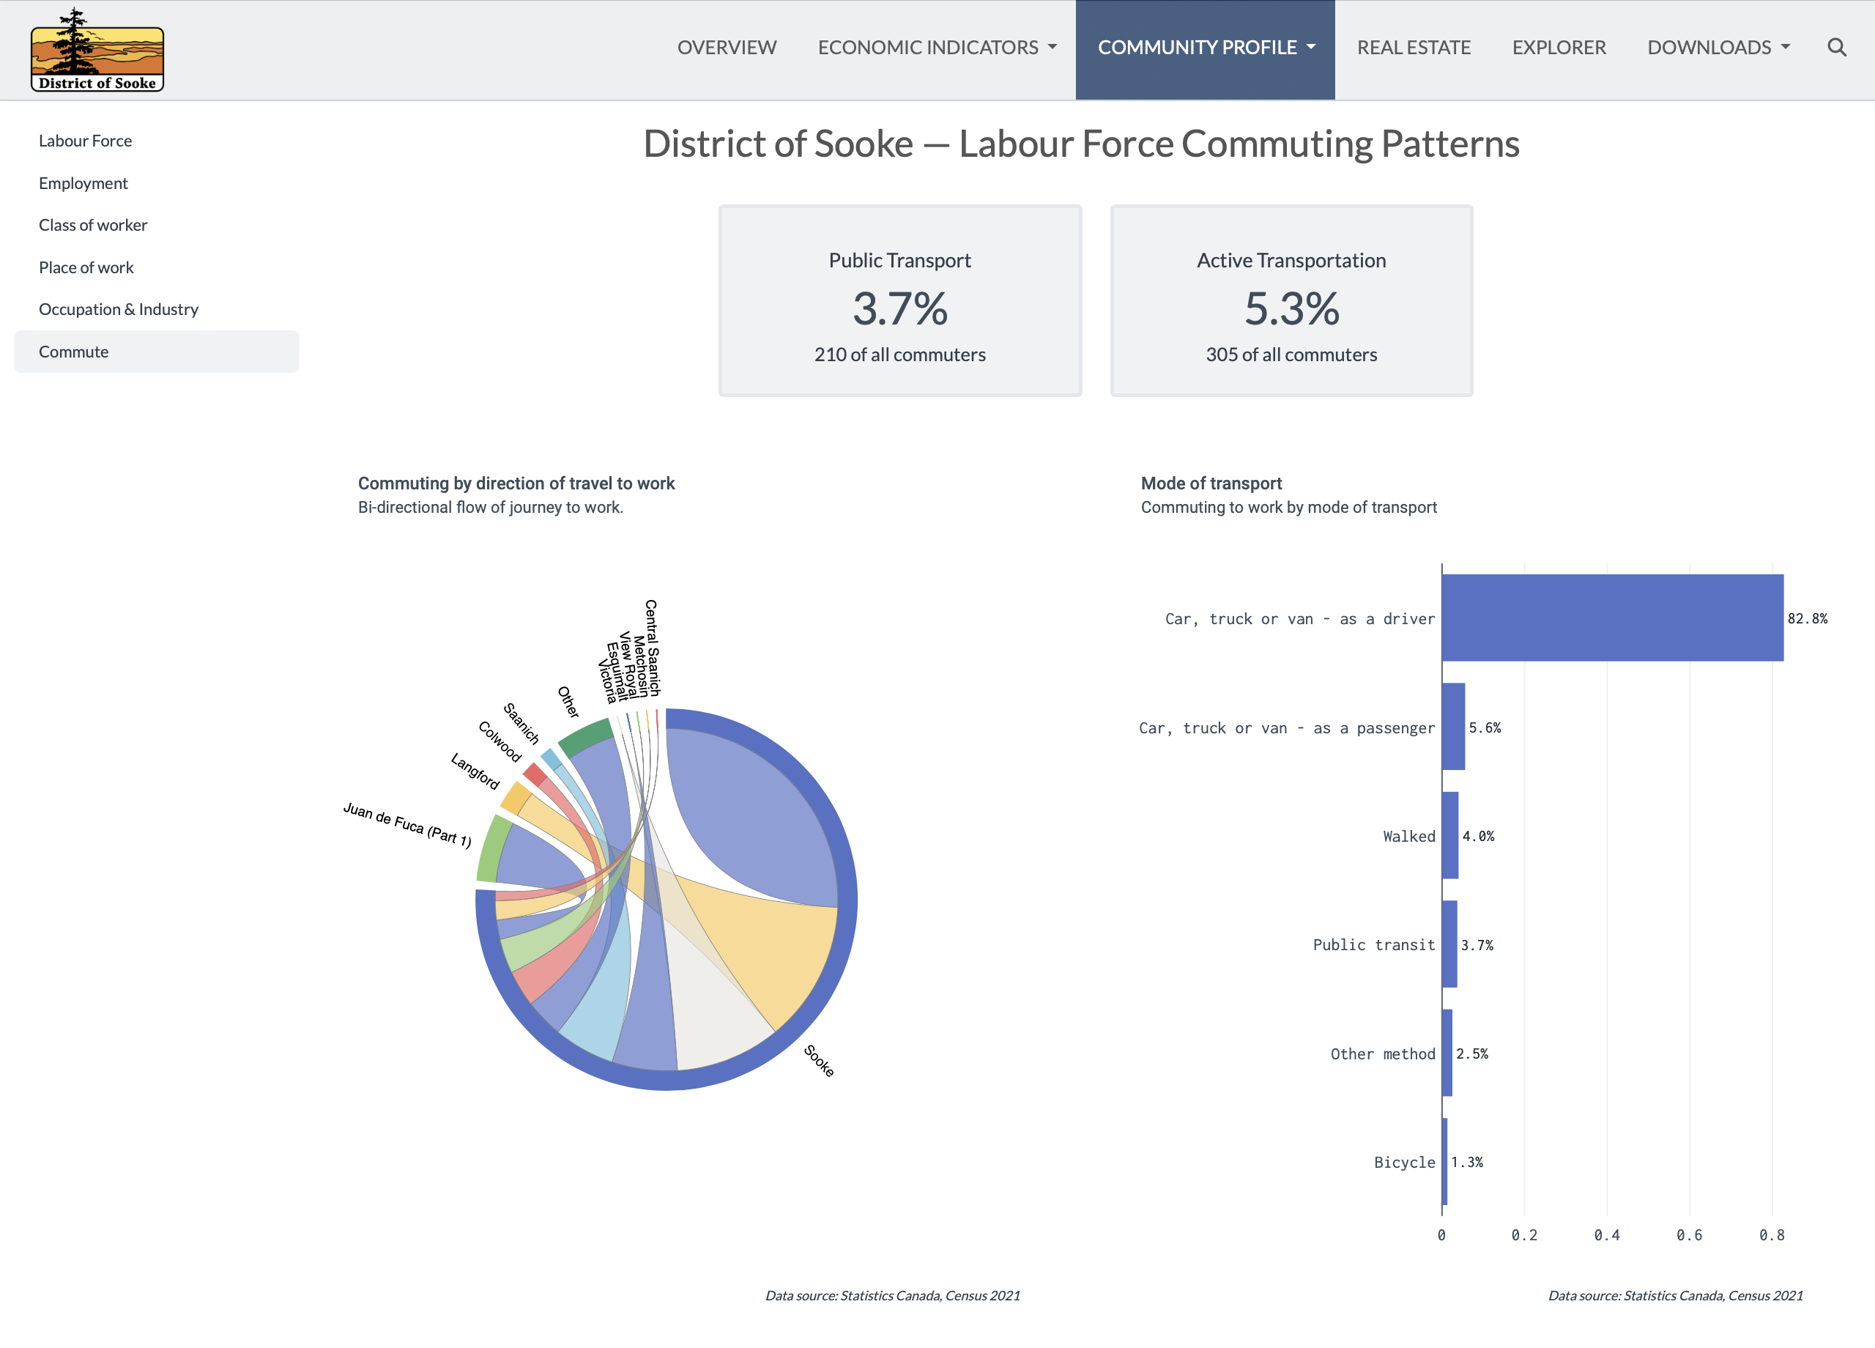Go to the Overview page

726,47
